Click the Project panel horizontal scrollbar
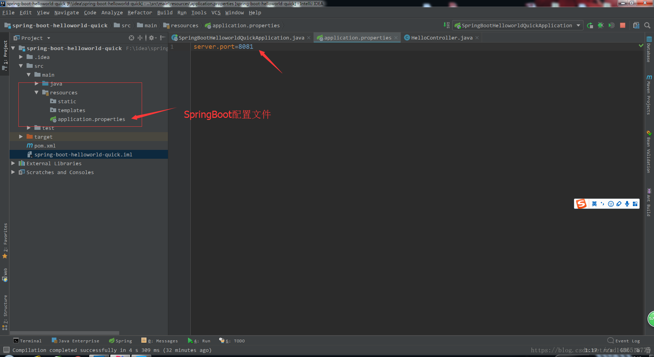The height and width of the screenshot is (357, 654). (65, 333)
